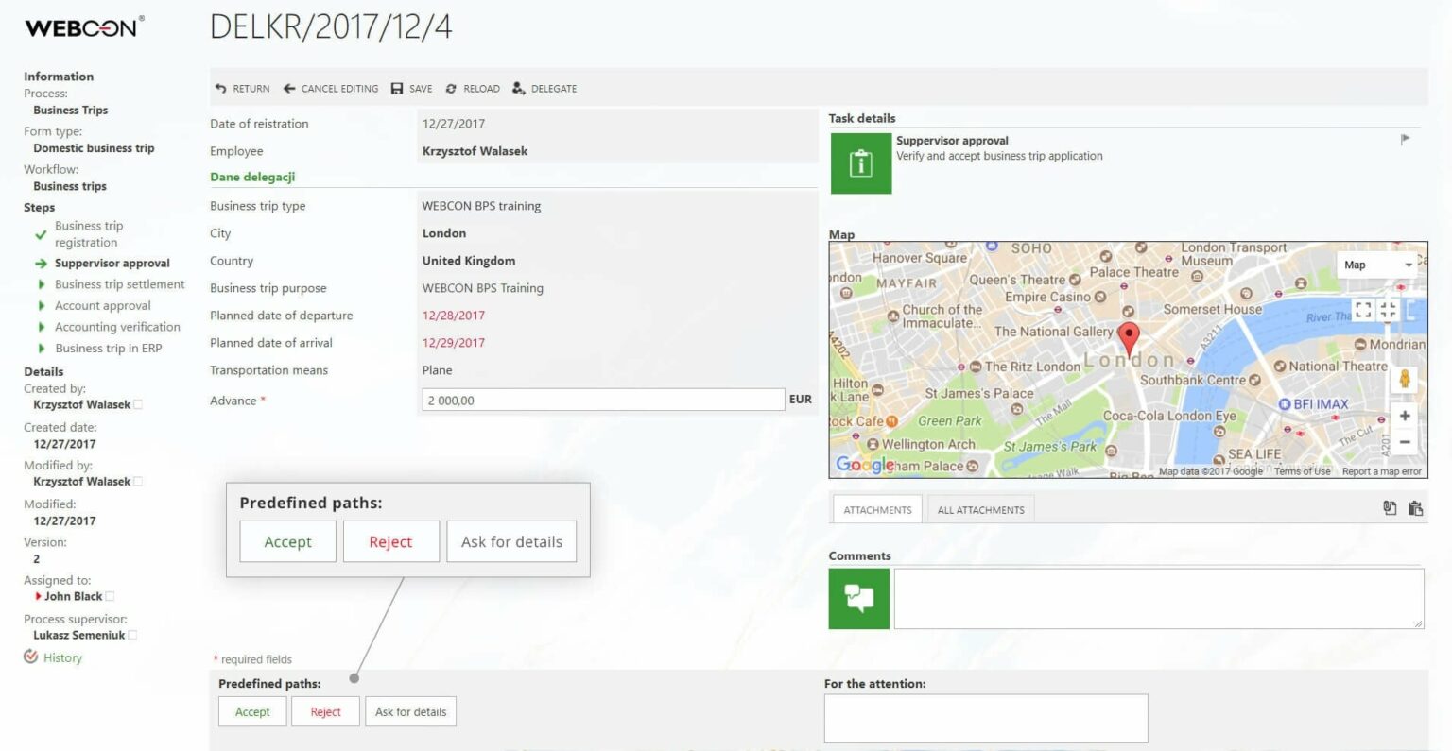This screenshot has width=1452, height=751.
Task: Click the Accounting verification step
Action: coord(117,327)
